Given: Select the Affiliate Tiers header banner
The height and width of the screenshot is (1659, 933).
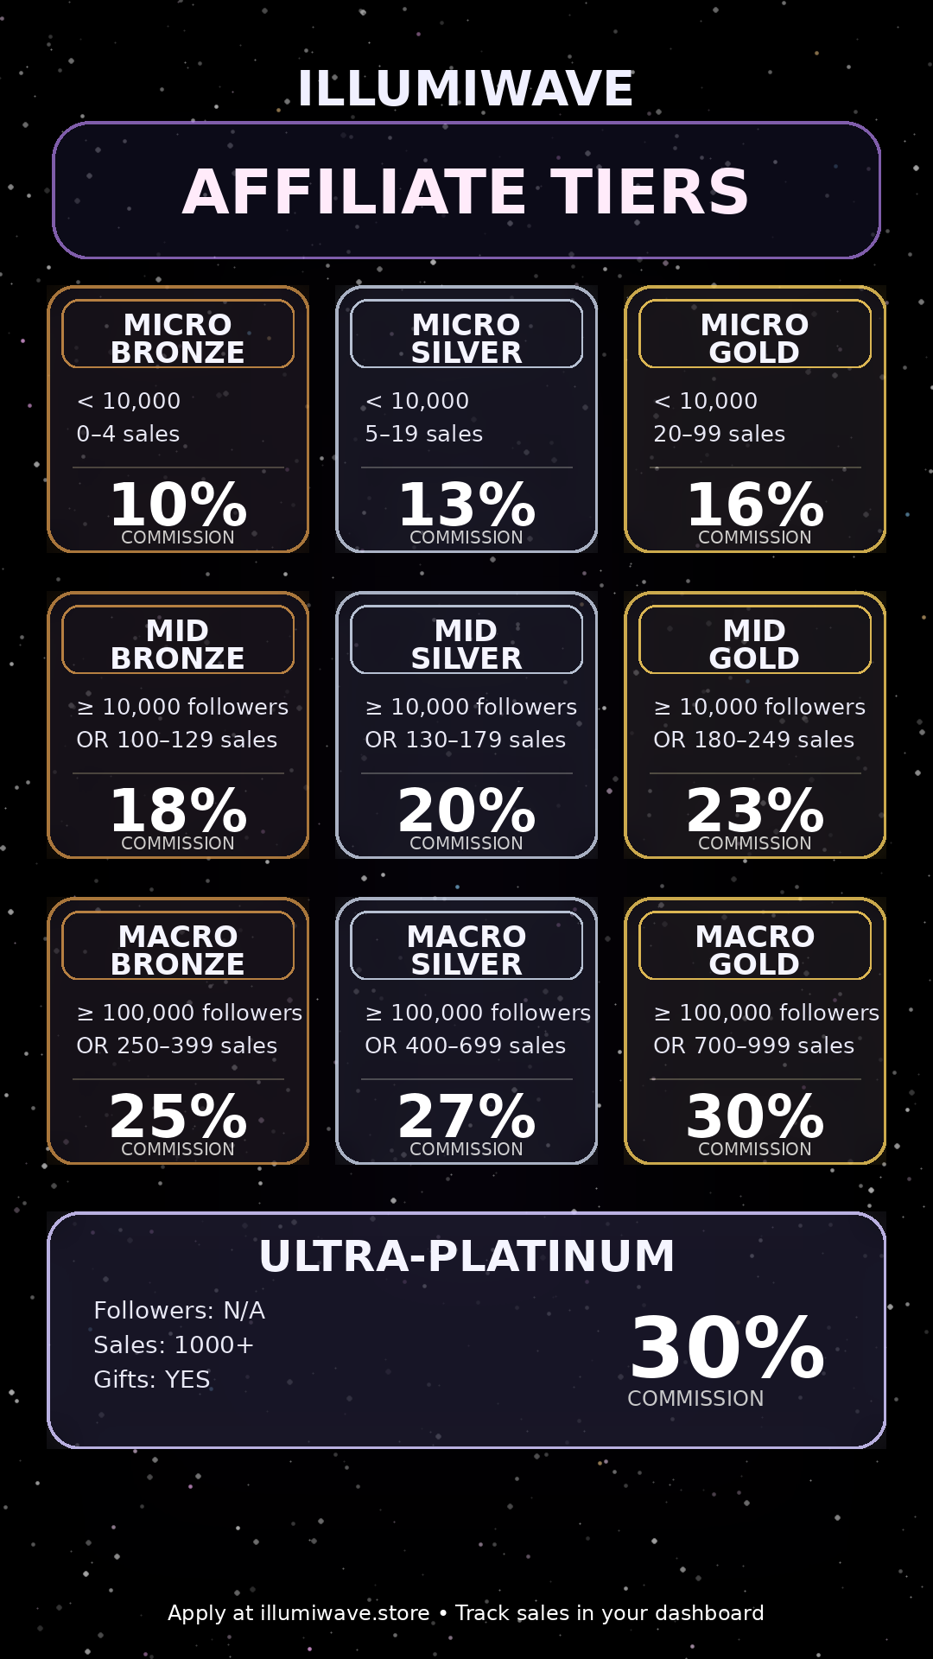Looking at the screenshot, I should point(466,191).
